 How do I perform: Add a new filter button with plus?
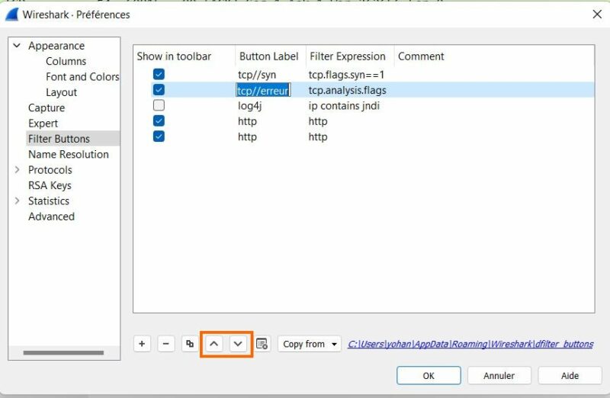[142, 344]
